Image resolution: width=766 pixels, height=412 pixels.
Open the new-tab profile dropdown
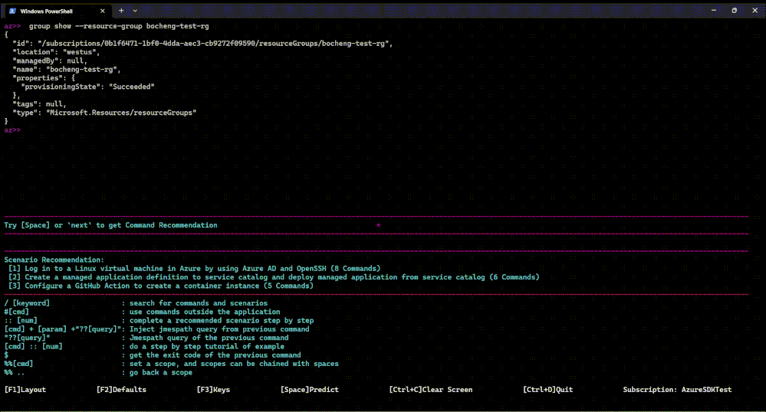(135, 11)
